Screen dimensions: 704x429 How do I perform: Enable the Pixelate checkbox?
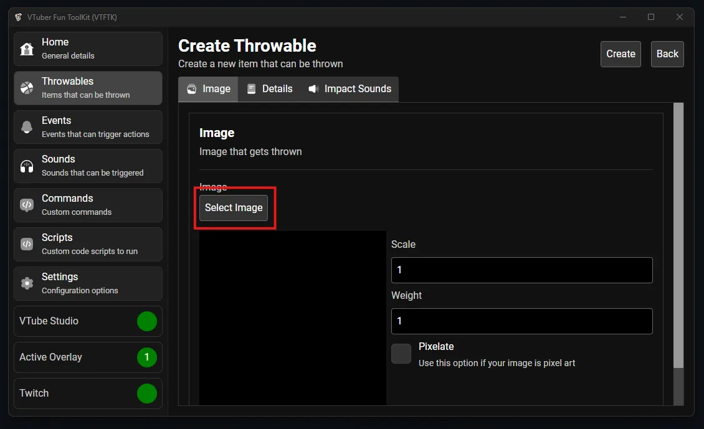pos(401,354)
